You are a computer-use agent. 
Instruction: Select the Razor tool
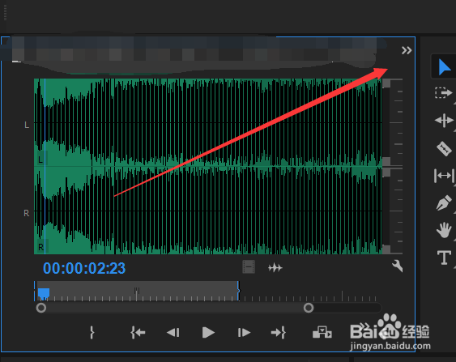(x=444, y=148)
